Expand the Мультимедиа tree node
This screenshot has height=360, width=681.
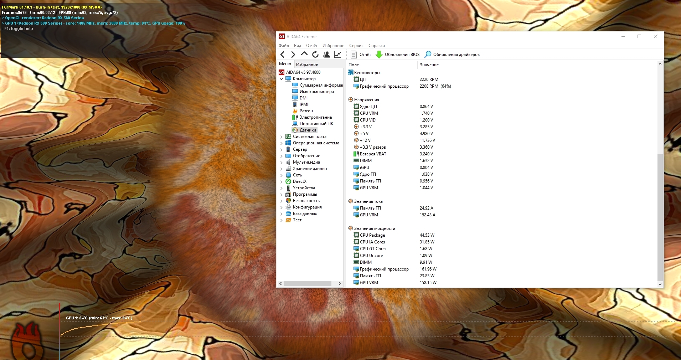pyautogui.click(x=281, y=162)
